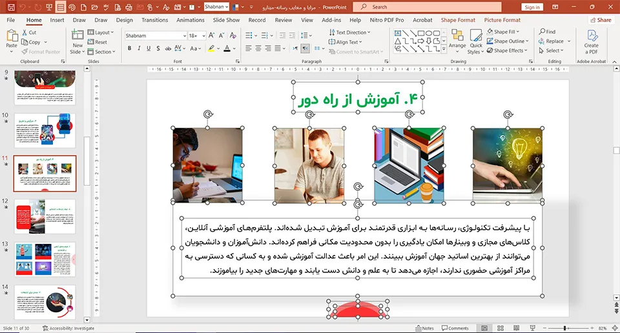Viewport: 620px width, 333px height.
Task: Switch to Slide Sorter view icon
Action: (500, 328)
